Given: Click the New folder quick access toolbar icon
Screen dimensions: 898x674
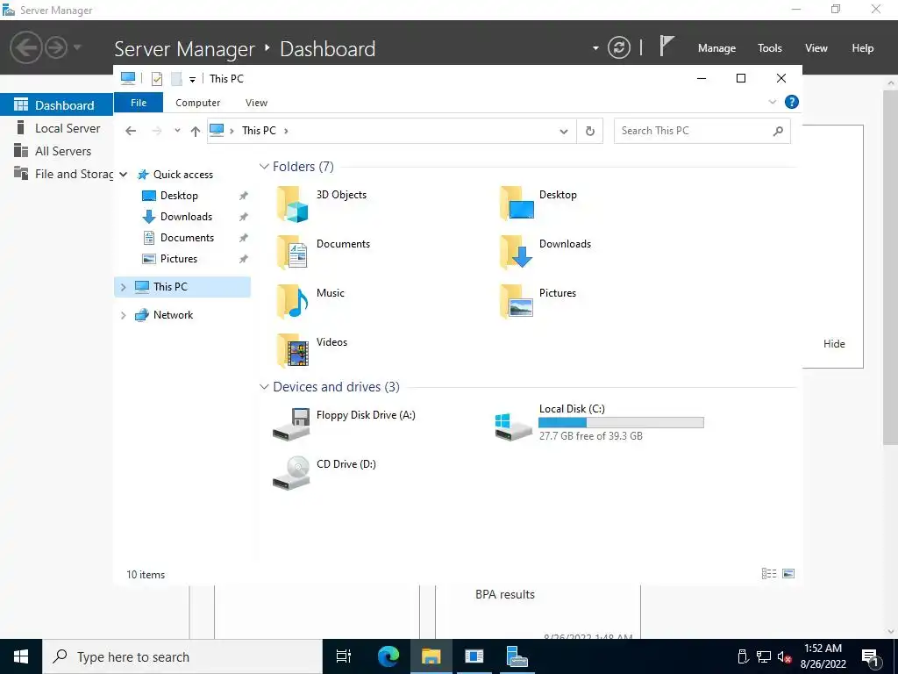Looking at the screenshot, I should point(176,78).
